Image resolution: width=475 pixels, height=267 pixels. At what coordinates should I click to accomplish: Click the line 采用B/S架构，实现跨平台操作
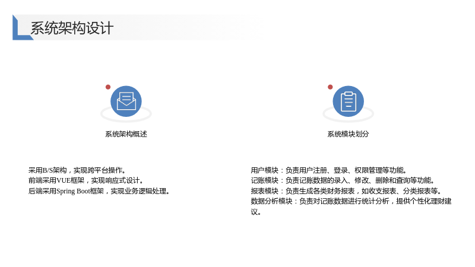point(77,170)
